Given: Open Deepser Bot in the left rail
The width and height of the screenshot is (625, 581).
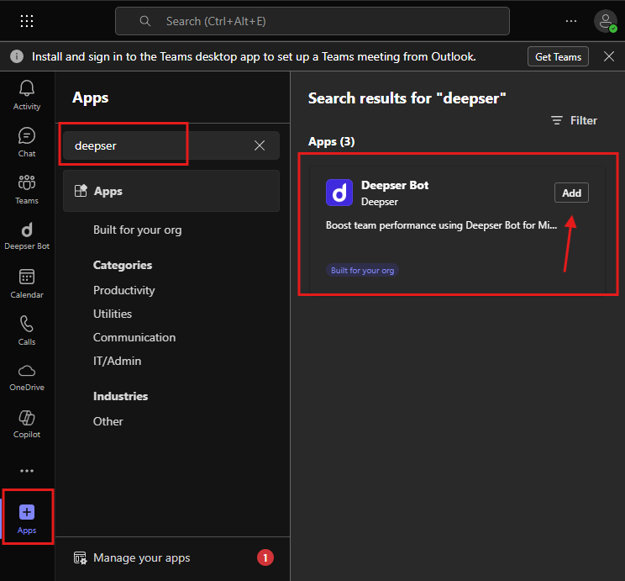Looking at the screenshot, I should pyautogui.click(x=27, y=235).
